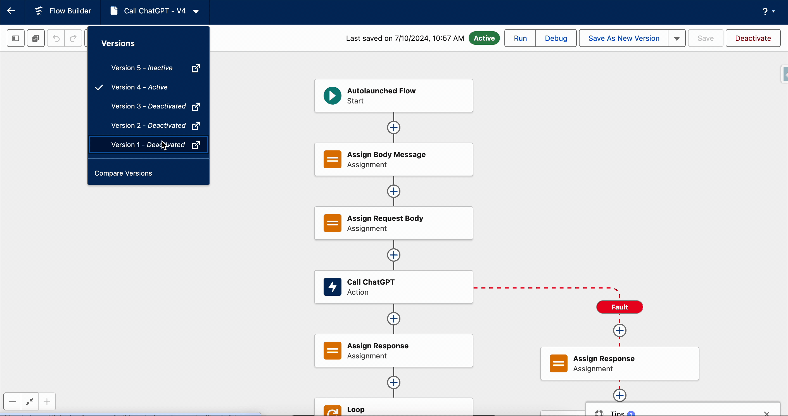The height and width of the screenshot is (416, 788).
Task: Open Version 3 Deactivated external link icon
Action: (x=196, y=107)
